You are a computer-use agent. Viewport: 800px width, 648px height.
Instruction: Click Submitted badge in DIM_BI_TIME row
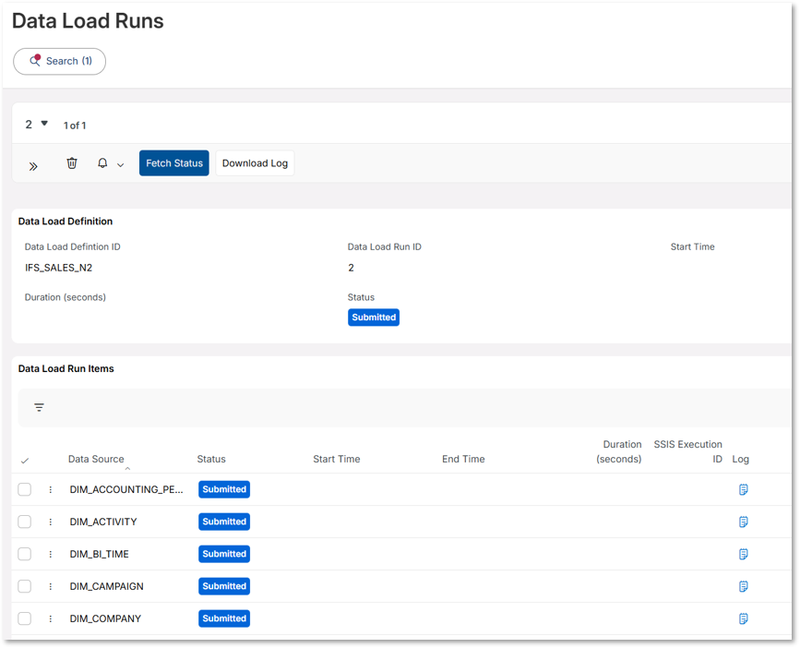224,554
